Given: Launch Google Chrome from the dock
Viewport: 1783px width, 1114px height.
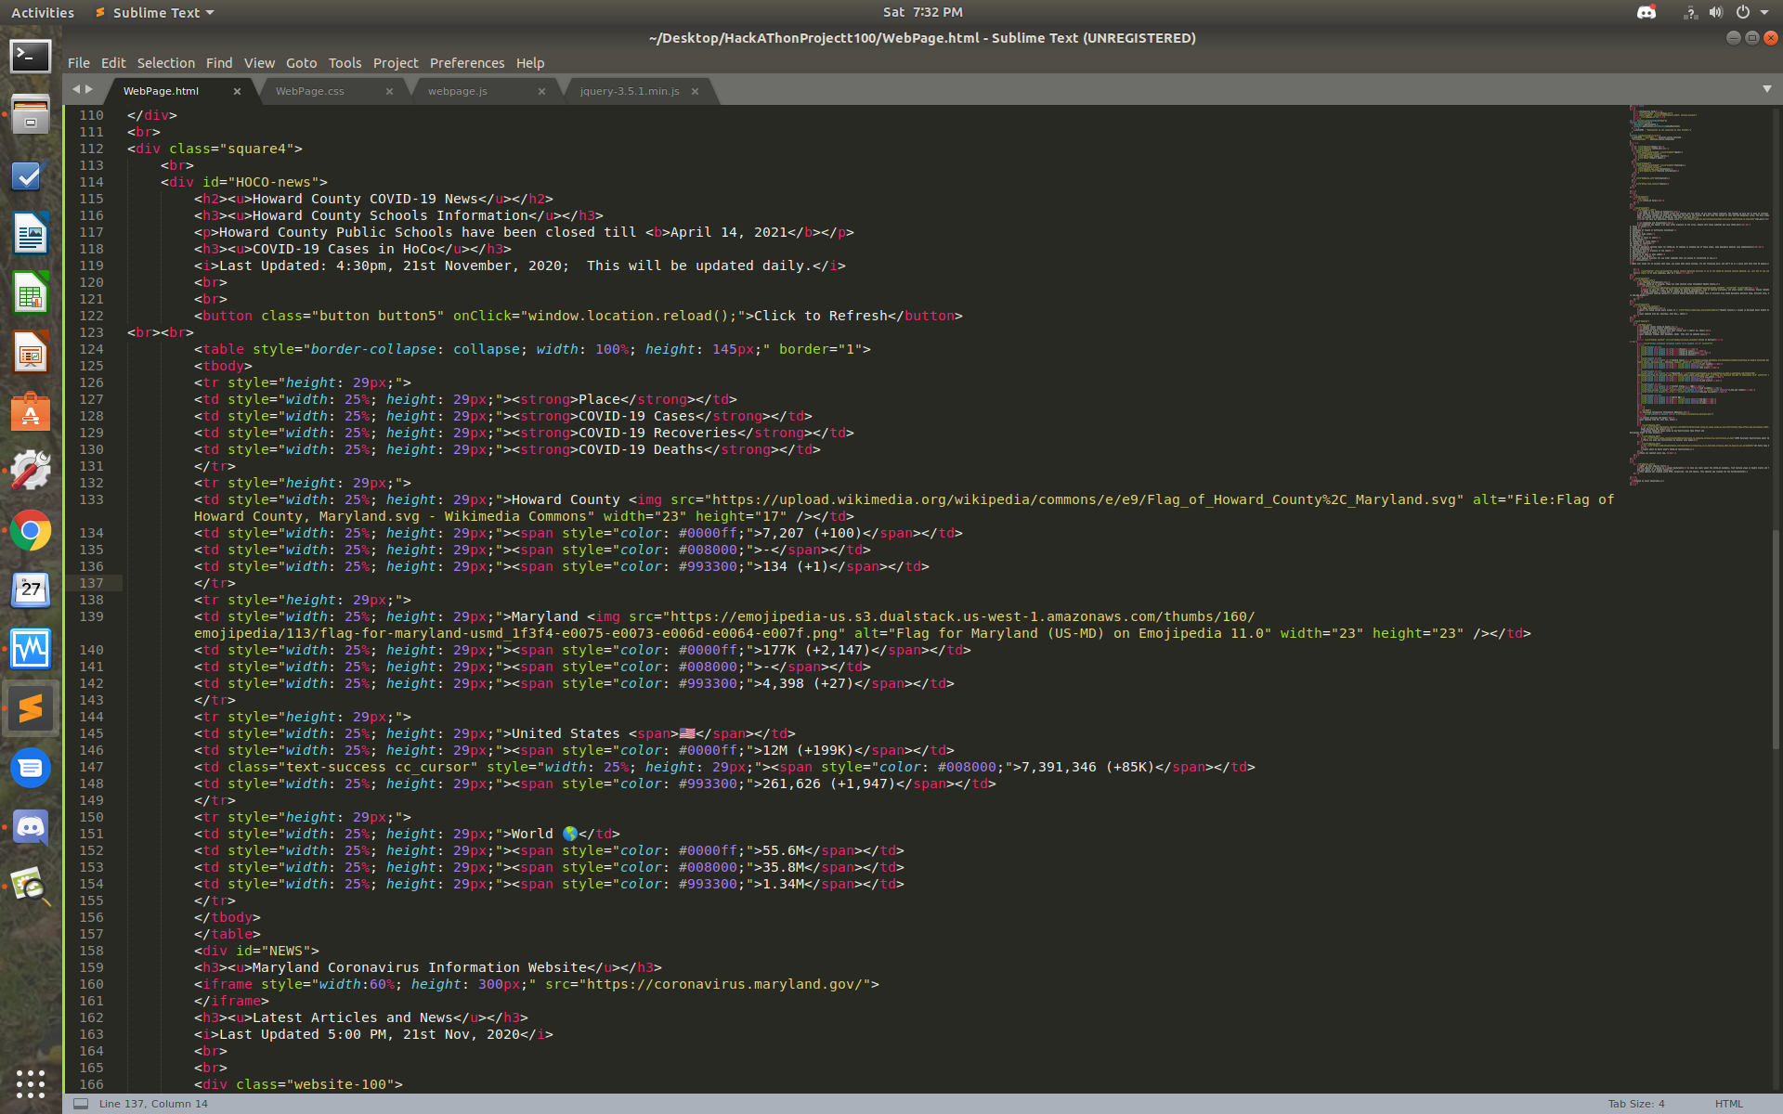Looking at the screenshot, I should click(x=31, y=531).
